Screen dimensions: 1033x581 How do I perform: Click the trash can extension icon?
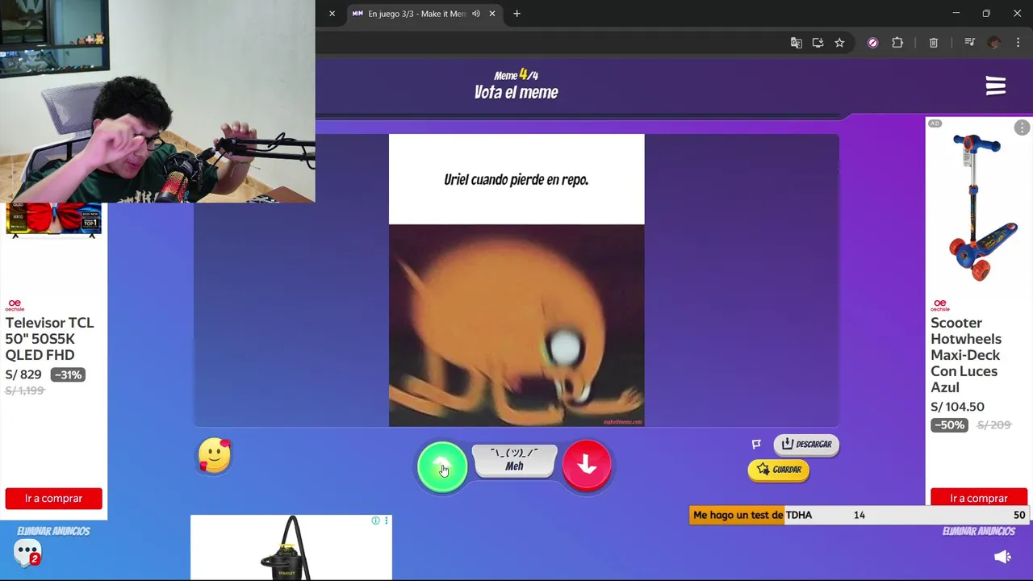(934, 43)
